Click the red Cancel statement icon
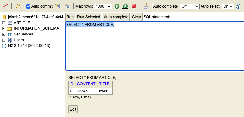 (x=134, y=6)
